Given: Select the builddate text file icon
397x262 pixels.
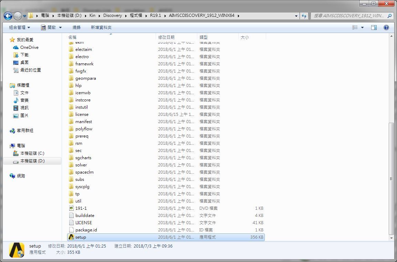Looking at the screenshot, I should (71, 216).
